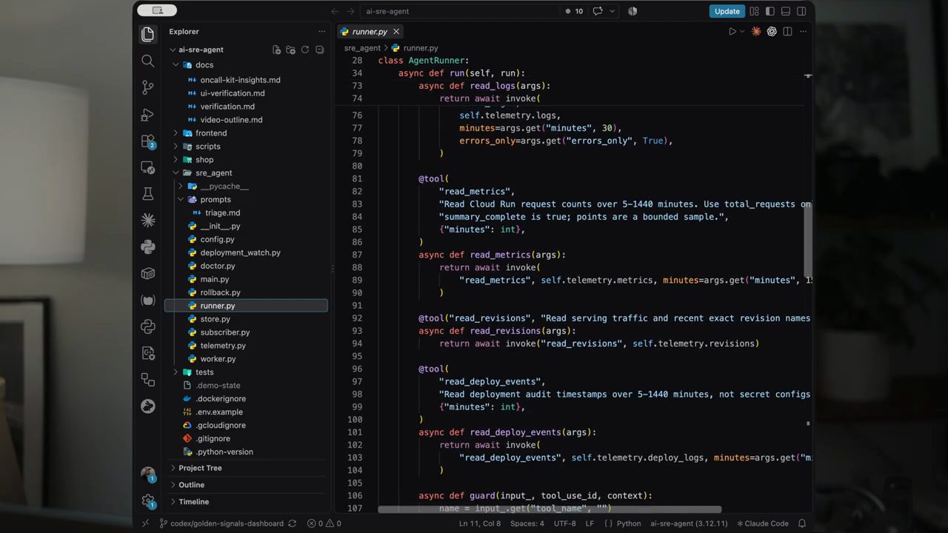The image size is (948, 533).
Task: Open the Python activity bar view
Action: click(x=148, y=247)
